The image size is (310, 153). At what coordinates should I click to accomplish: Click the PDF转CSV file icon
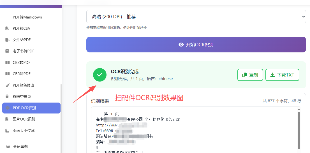[7, 29]
